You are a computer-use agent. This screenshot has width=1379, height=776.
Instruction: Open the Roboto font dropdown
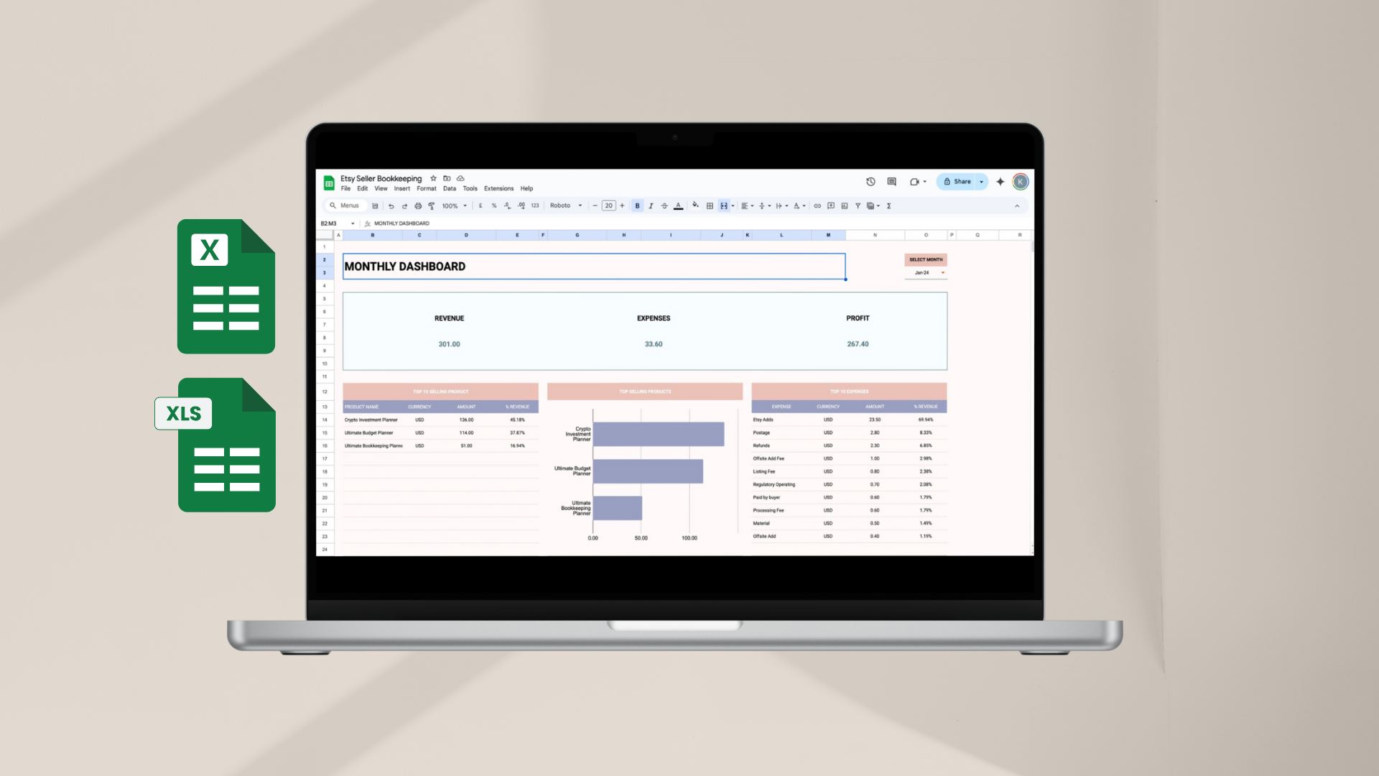point(566,206)
